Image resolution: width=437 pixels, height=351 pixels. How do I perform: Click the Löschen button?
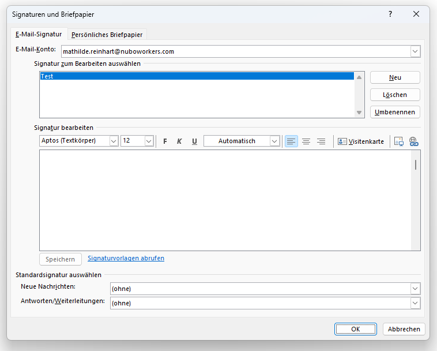(395, 95)
